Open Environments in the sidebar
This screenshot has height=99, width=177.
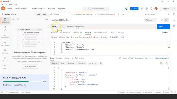(5, 36)
